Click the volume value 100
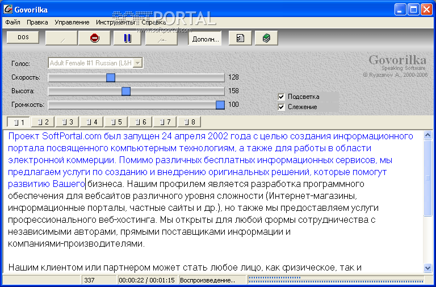Viewport: 436px width, 287px height. click(x=233, y=105)
